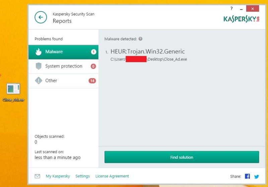Click the System protection shield icon
This screenshot has height=187, width=268.
[39, 66]
